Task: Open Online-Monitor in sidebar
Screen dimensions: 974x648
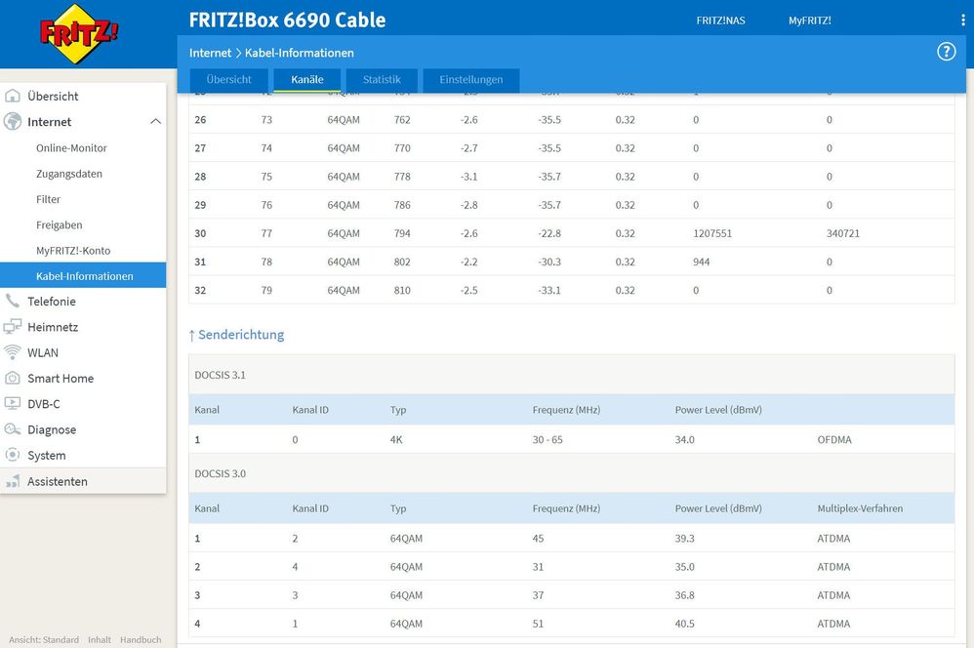Action: 71,148
